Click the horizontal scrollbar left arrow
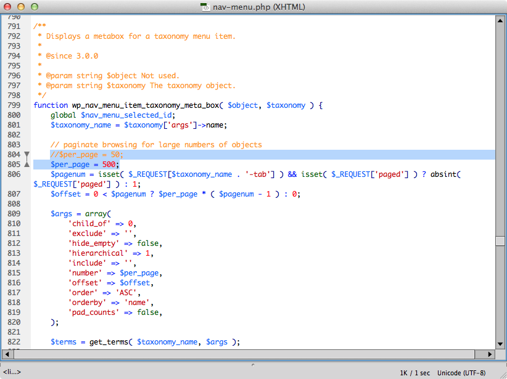This screenshot has width=507, height=379. click(7, 354)
